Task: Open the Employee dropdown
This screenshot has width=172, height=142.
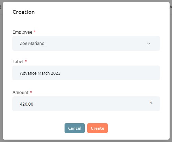Action: coord(86,43)
